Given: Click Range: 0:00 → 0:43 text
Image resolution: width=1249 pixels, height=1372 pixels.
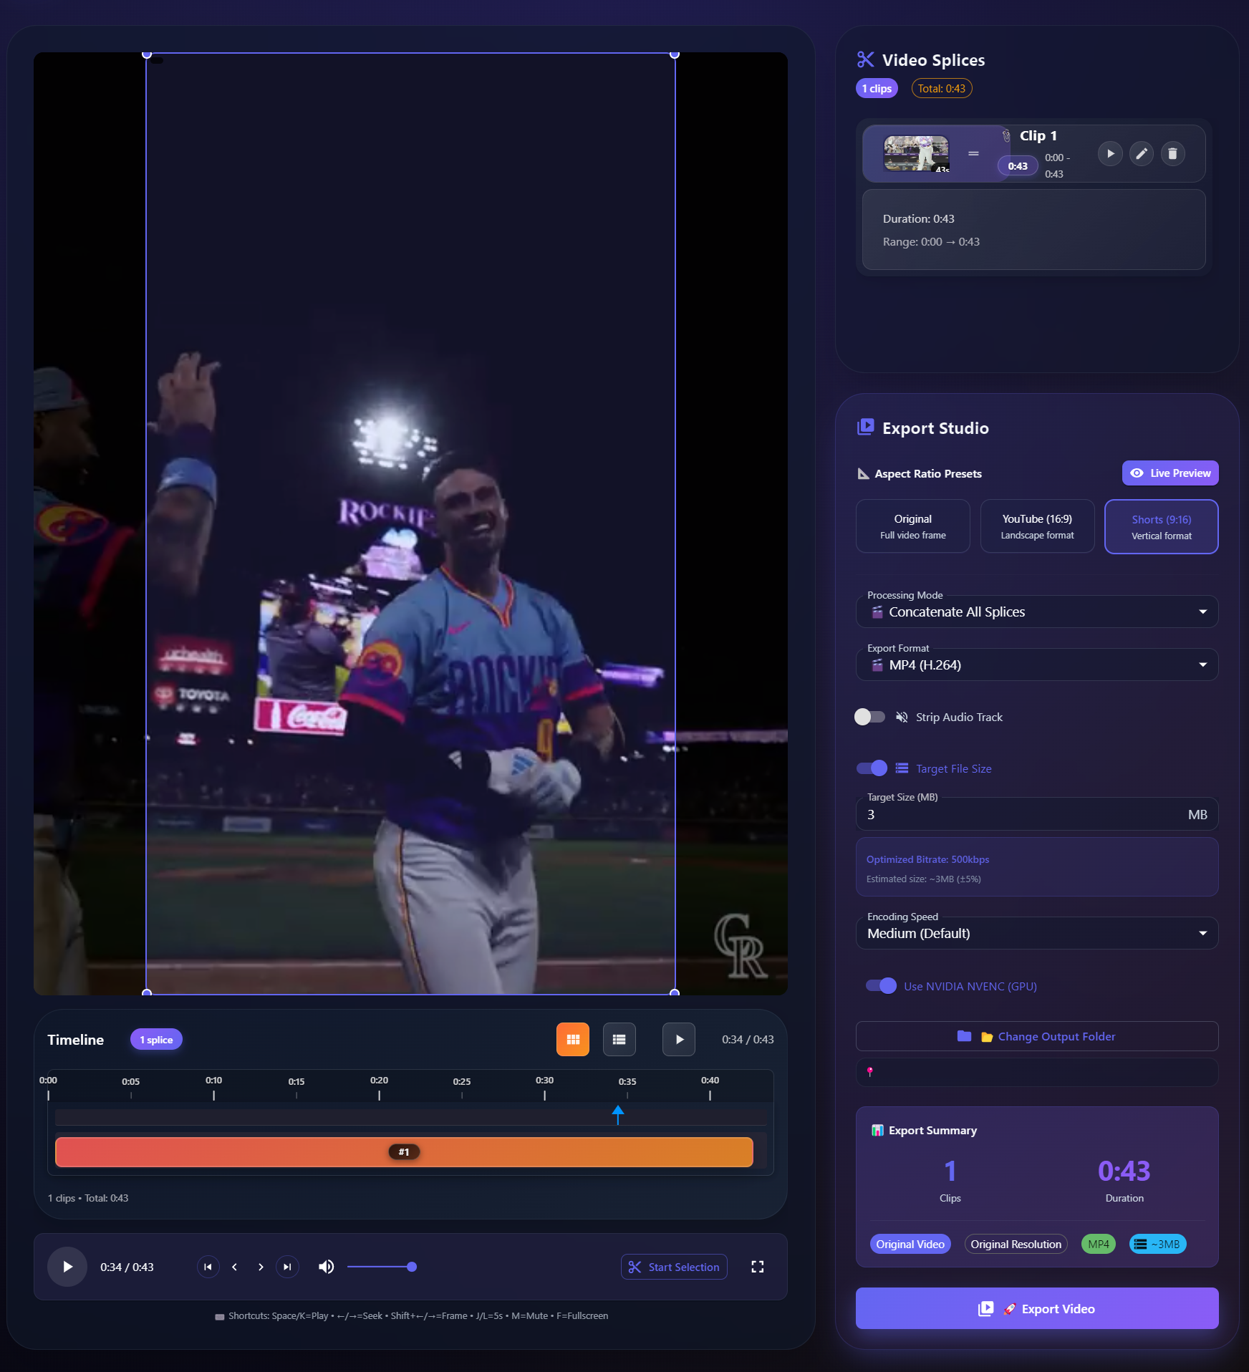Looking at the screenshot, I should [x=931, y=242].
